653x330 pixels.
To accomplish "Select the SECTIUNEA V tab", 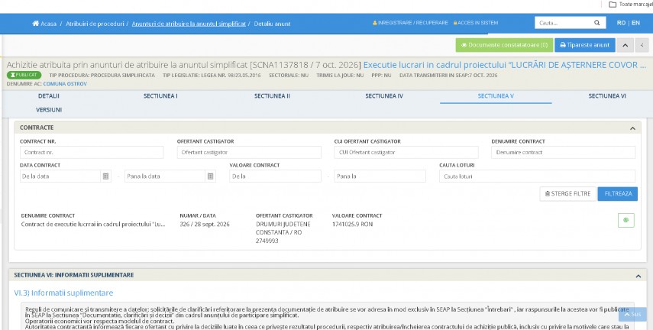I will (496, 95).
